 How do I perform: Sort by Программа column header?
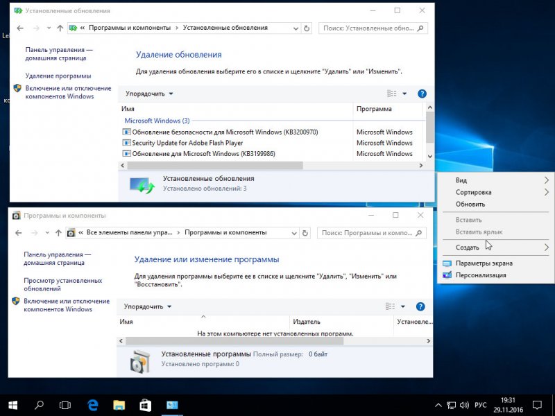click(x=388, y=109)
